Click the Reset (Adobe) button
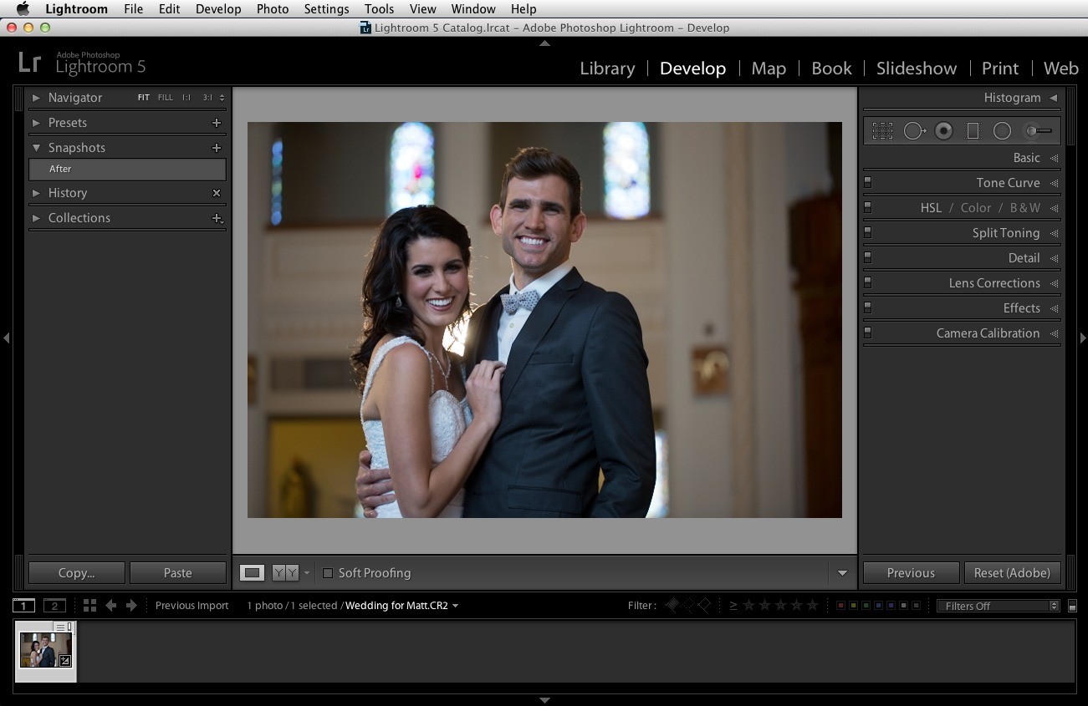This screenshot has height=706, width=1088. tap(1012, 573)
